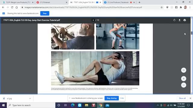Viewport: 193px width, 108px height.
Task: Click the Stop sharing button
Action: 112,98
